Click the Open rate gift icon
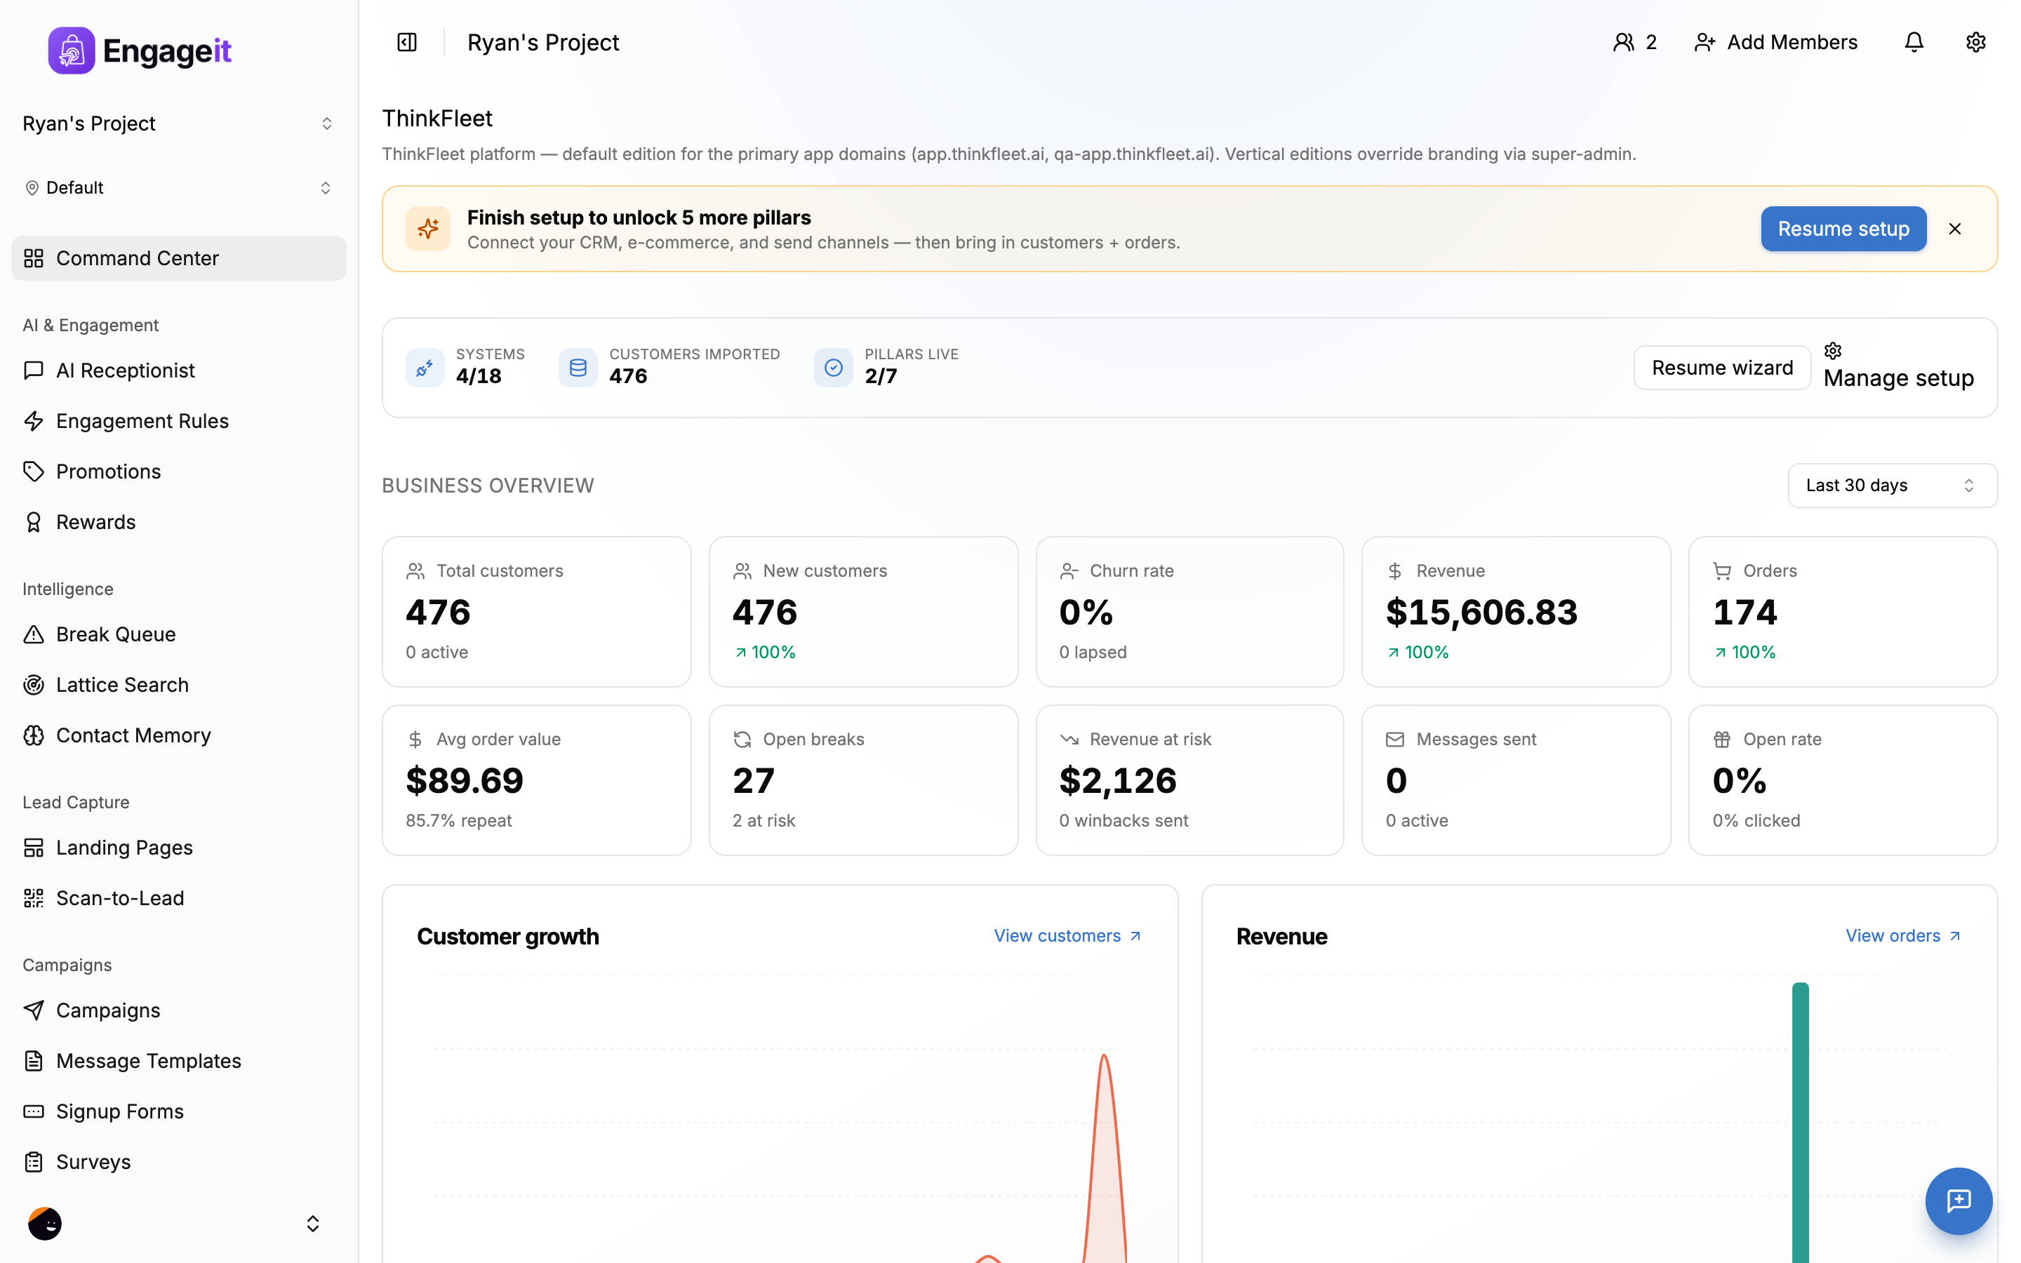This screenshot has height=1263, width=2021. click(x=1721, y=740)
